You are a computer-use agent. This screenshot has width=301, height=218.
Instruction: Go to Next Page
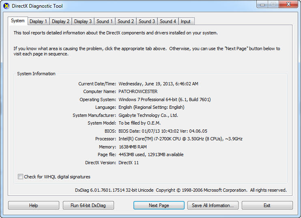(x=159, y=205)
